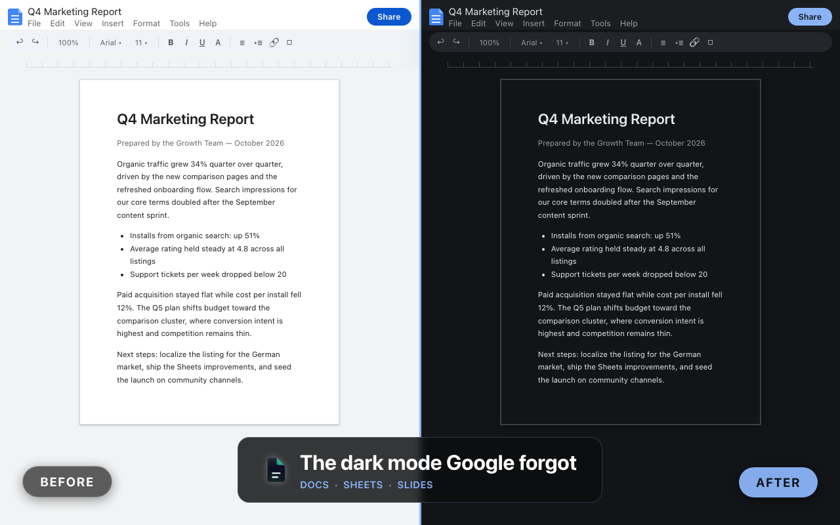Toggle italic in the light-mode toolbar
Screen dimensions: 840x525
click(x=186, y=43)
